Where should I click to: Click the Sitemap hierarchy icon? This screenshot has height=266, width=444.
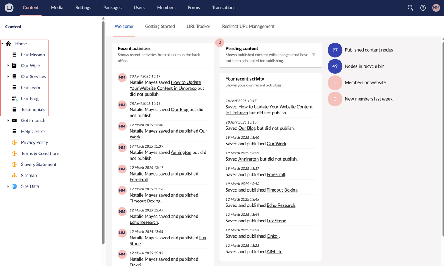pos(15,175)
